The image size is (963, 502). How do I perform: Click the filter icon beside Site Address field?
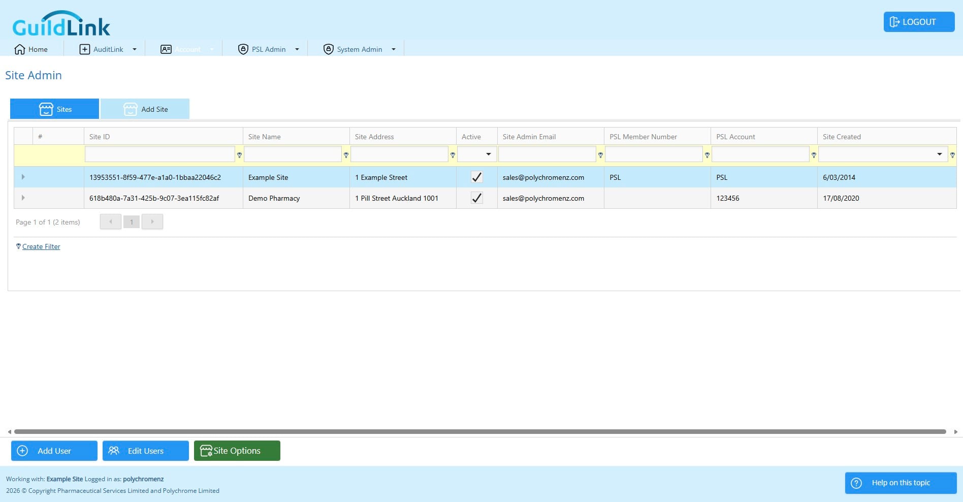click(x=453, y=155)
